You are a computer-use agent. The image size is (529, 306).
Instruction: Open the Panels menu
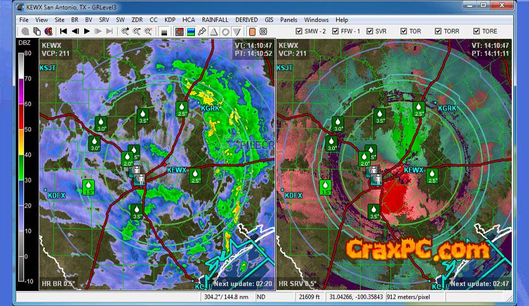(288, 20)
